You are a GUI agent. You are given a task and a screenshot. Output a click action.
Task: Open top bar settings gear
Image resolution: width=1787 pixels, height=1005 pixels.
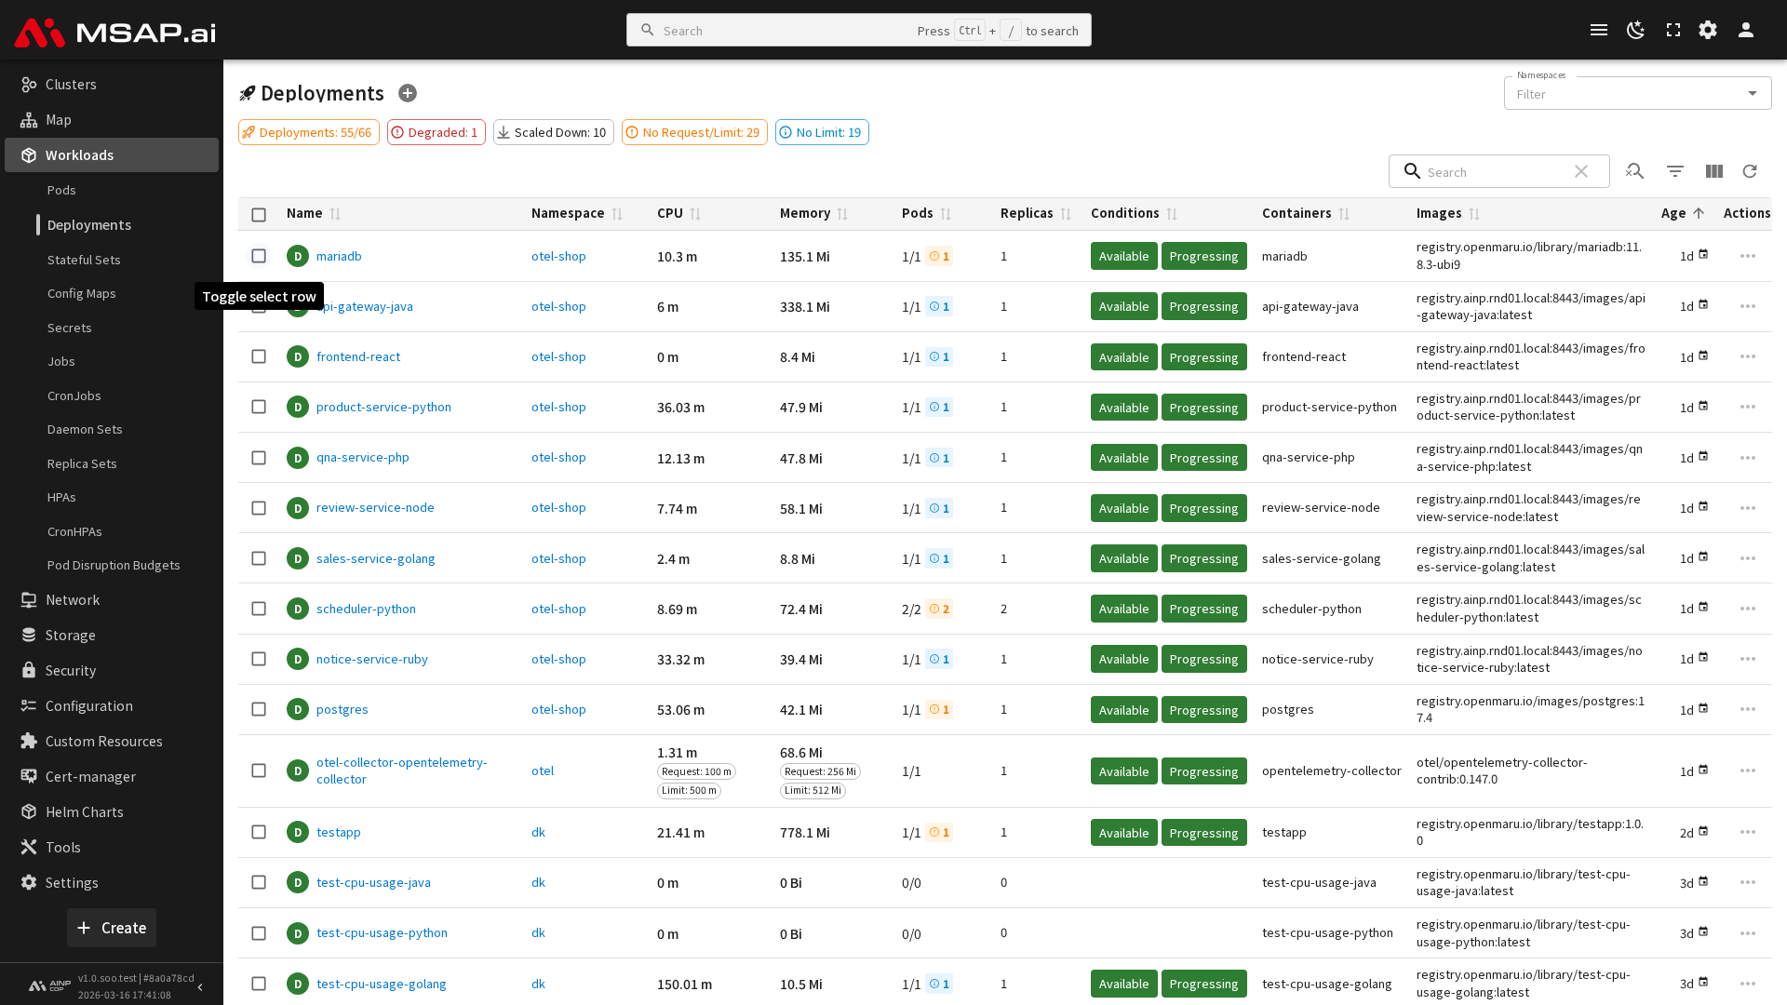(x=1708, y=30)
